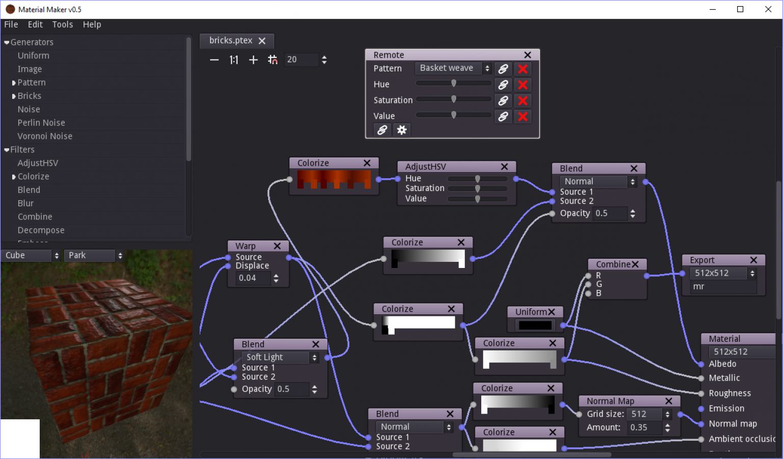Click the Material Maker logo icon
This screenshot has width=783, height=459.
pos(10,9)
